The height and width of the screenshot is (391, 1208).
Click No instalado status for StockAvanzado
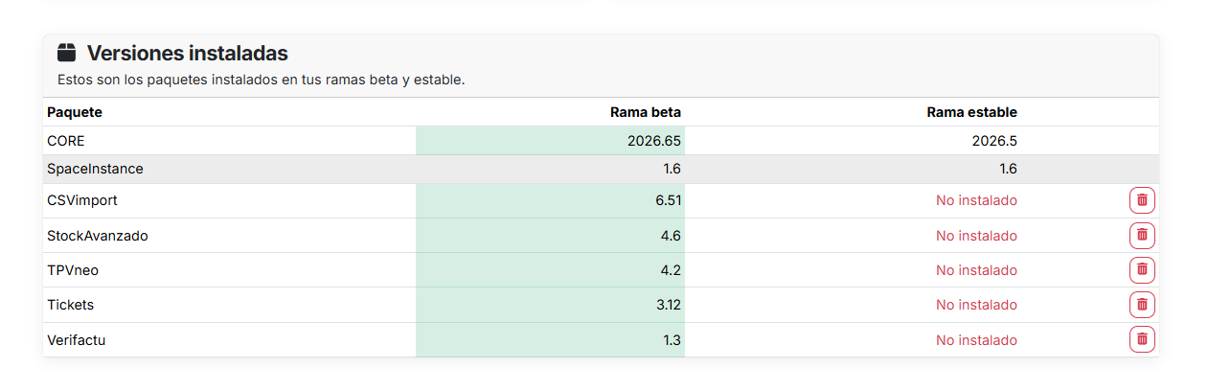click(976, 236)
